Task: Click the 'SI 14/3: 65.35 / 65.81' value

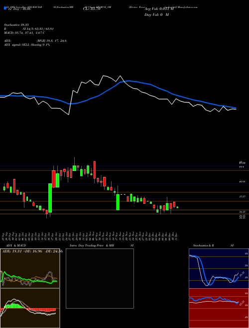Action: tap(38, 29)
